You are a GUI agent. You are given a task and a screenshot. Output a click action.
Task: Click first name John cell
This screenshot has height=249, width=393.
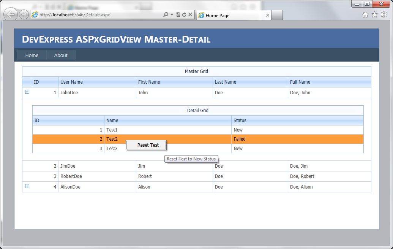(x=174, y=93)
